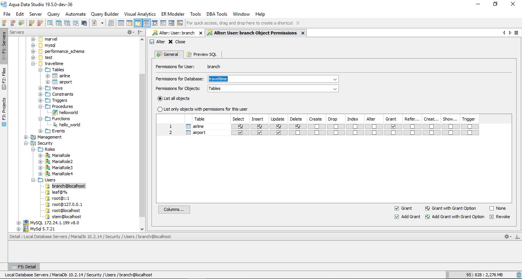Click the collapse icon beside Servers gear
This screenshot has width=522, height=279.
[140, 32]
